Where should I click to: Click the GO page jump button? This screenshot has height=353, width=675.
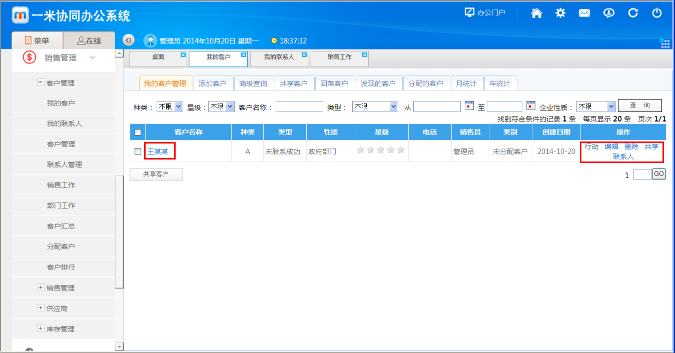tap(659, 174)
